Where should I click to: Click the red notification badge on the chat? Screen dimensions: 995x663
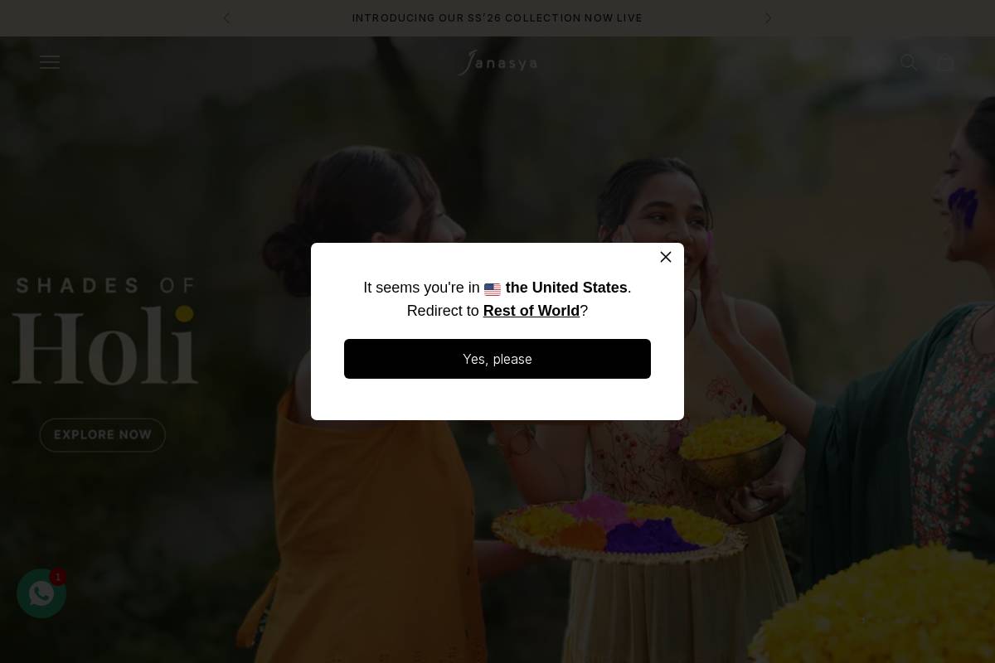[58, 577]
